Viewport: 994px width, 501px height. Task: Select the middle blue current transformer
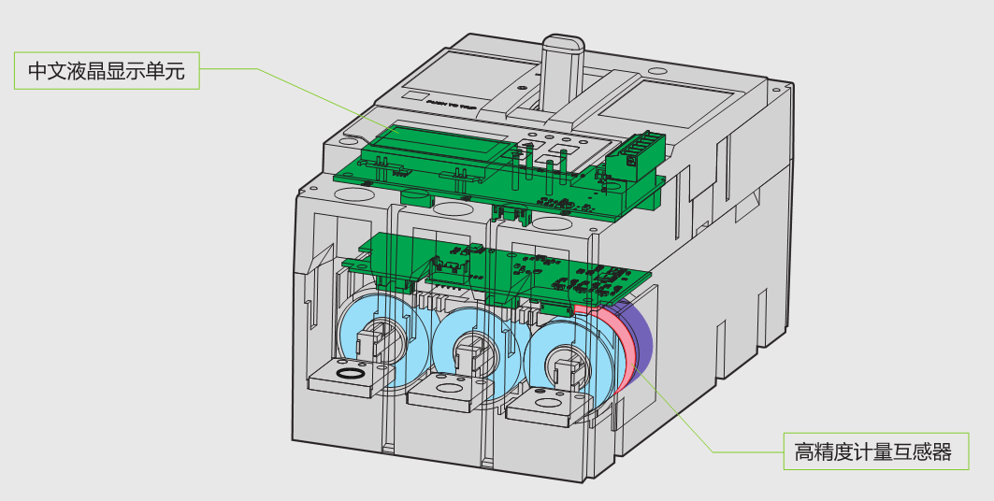coord(466,352)
